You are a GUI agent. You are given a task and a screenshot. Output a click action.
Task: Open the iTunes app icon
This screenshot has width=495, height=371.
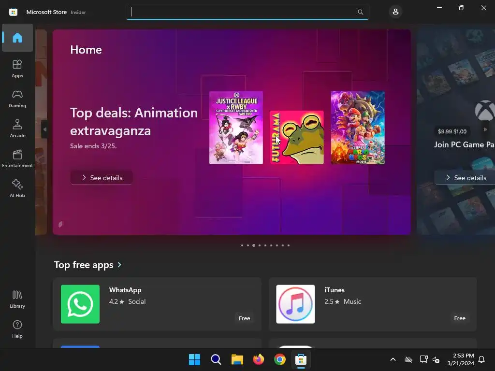tap(295, 304)
